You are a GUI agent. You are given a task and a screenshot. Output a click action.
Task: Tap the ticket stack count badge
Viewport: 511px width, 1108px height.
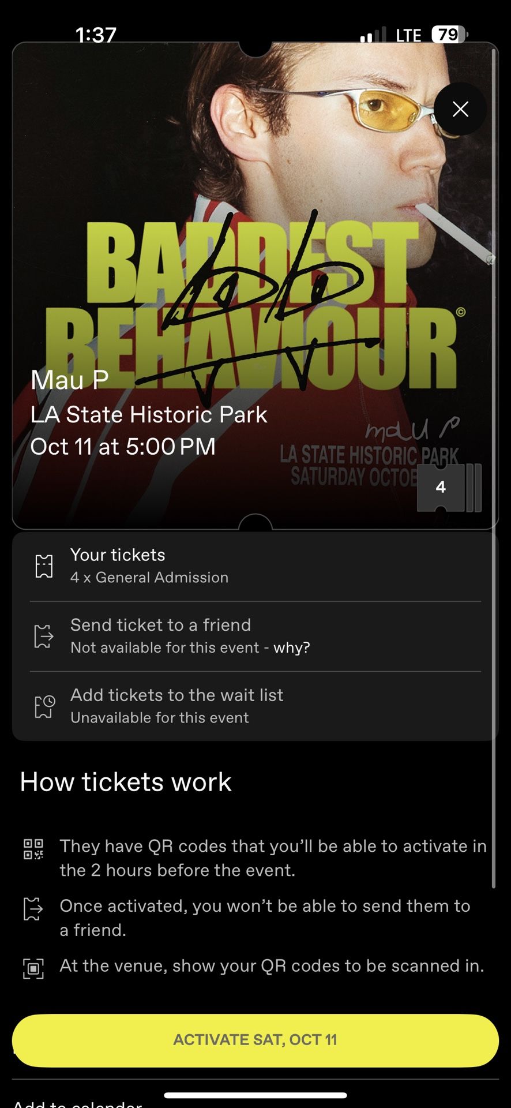(x=442, y=488)
